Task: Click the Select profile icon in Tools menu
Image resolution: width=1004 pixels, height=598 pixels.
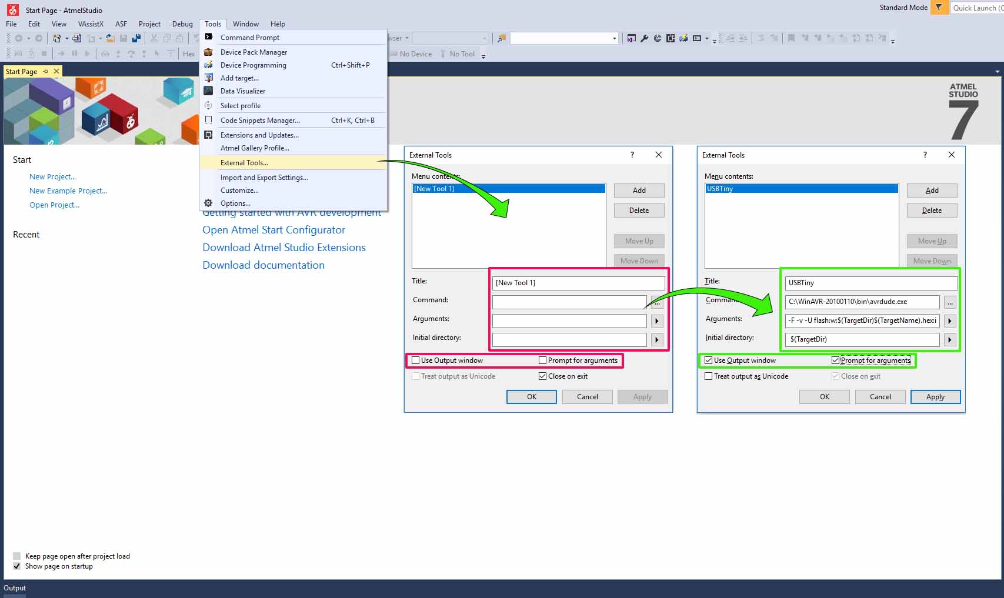Action: point(208,105)
